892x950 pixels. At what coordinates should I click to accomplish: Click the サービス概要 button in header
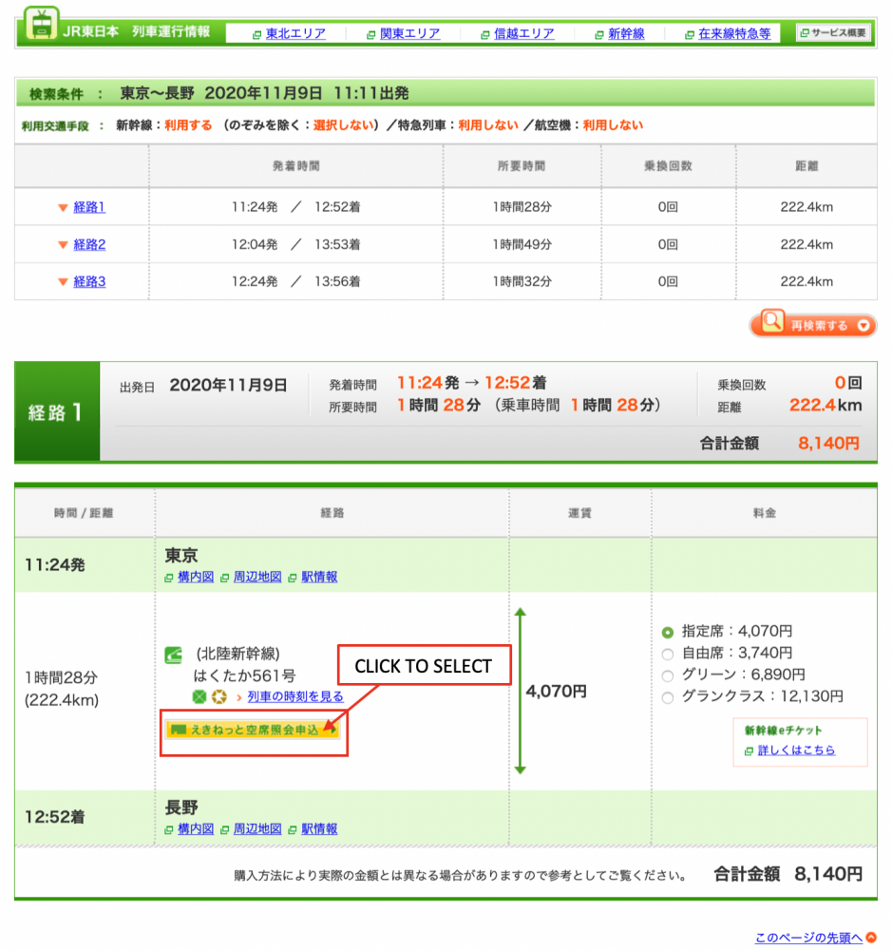(x=832, y=33)
